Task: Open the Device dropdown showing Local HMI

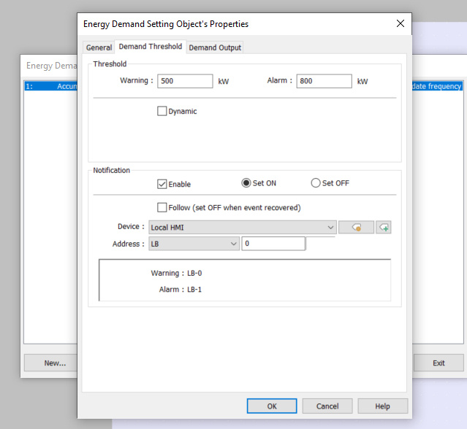Action: click(x=242, y=228)
